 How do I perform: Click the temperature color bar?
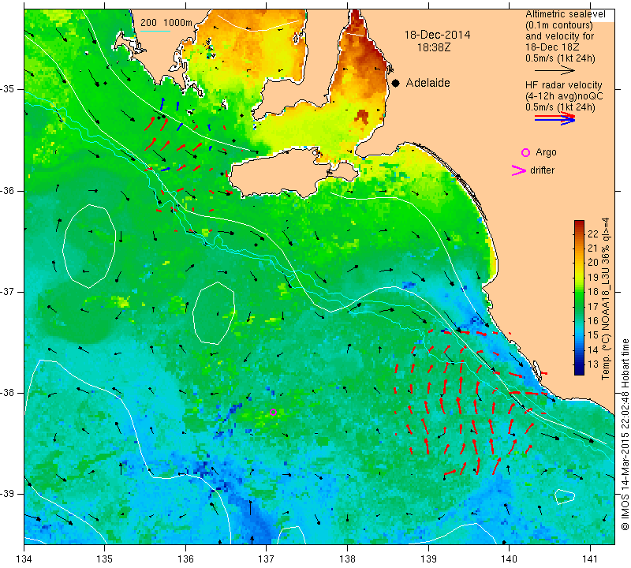579,297
